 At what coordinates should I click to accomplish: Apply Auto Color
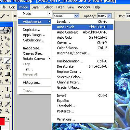click(83, 37)
